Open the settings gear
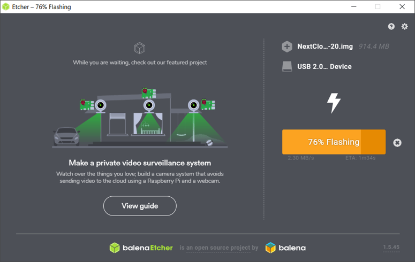The image size is (415, 262). (405, 26)
